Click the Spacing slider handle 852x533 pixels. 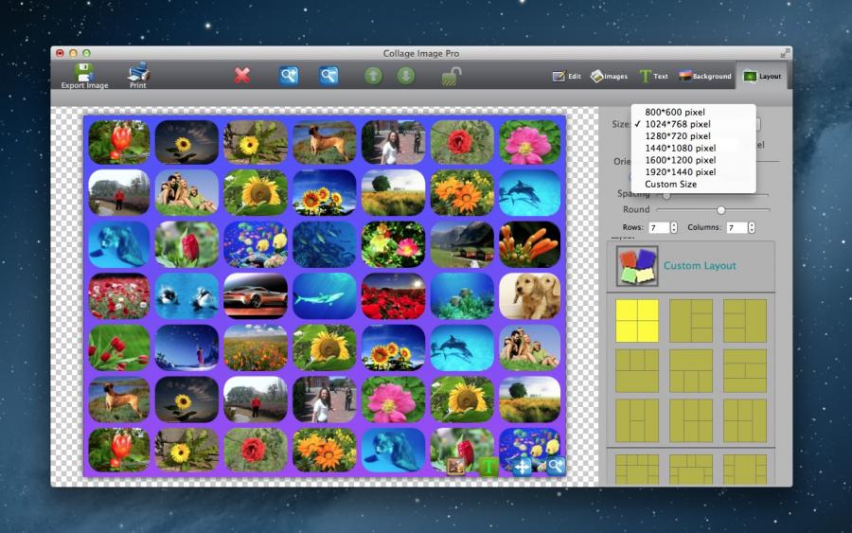tap(666, 194)
